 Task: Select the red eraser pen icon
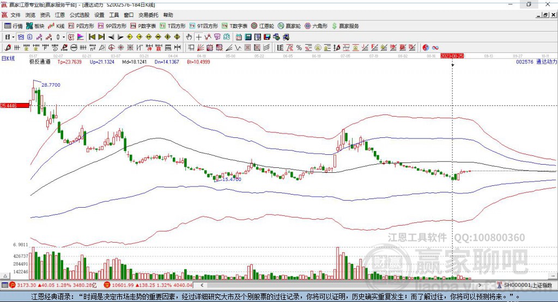pos(8,48)
